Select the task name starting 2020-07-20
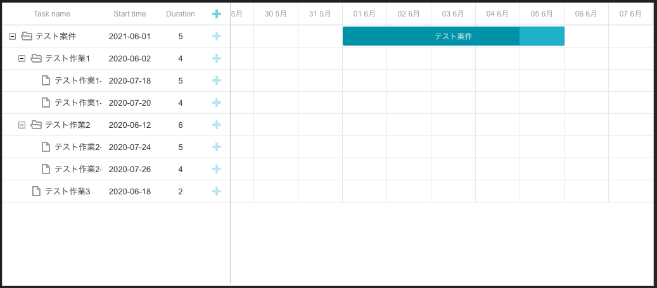 coord(79,103)
